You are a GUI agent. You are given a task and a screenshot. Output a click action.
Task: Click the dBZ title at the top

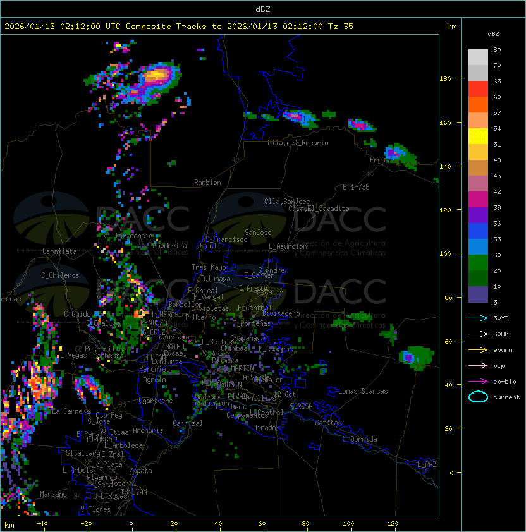263,9
